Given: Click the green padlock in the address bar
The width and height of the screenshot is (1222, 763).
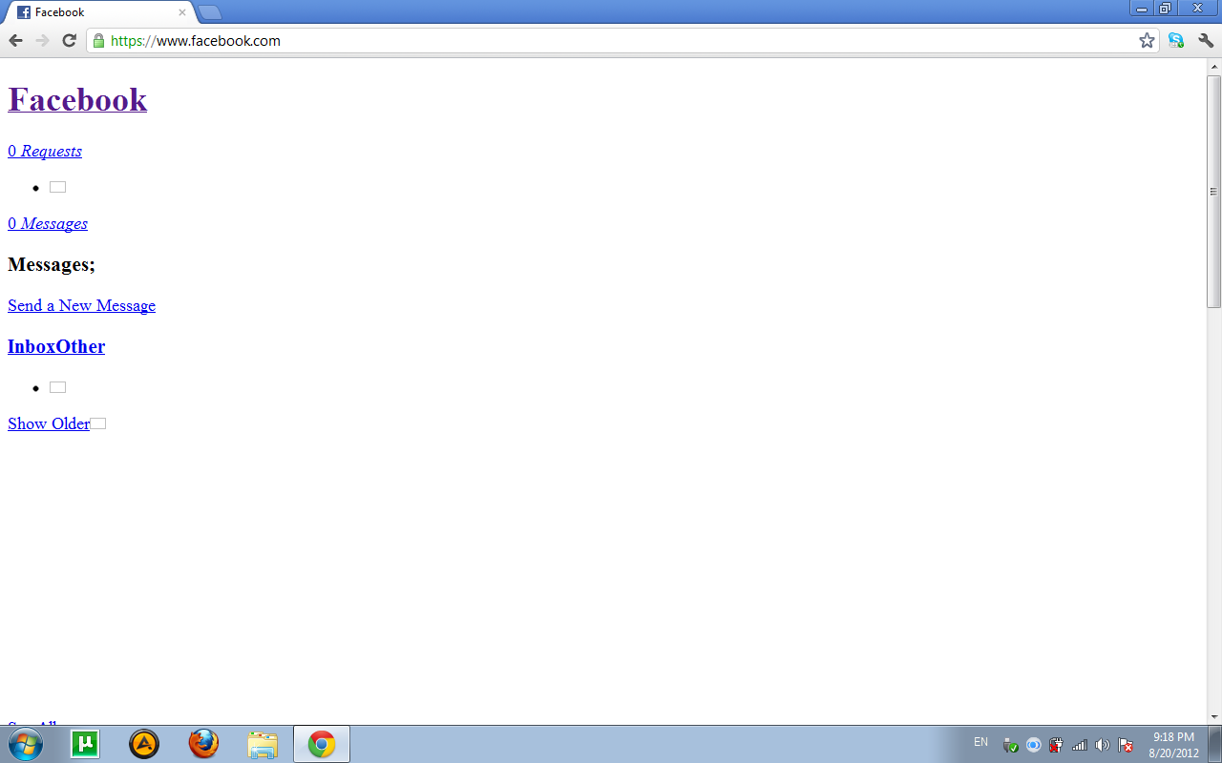Looking at the screenshot, I should [98, 41].
